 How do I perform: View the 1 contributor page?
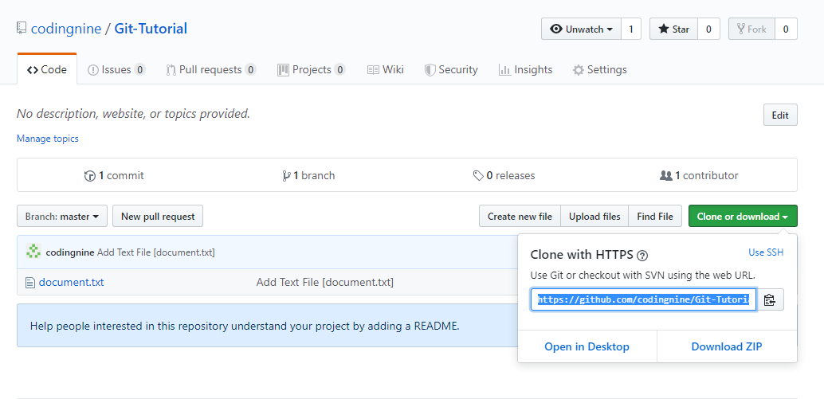[699, 175]
